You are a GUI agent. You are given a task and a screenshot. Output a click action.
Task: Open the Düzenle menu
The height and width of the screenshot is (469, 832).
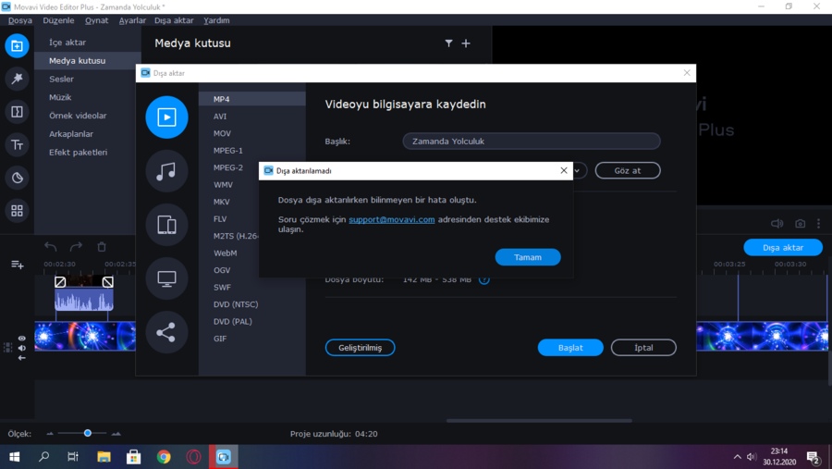pos(58,20)
